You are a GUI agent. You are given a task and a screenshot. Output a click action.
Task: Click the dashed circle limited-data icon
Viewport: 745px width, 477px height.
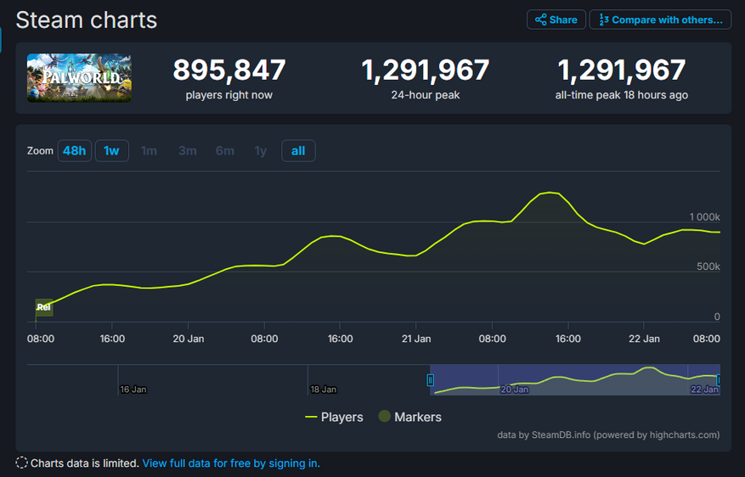[x=21, y=463]
